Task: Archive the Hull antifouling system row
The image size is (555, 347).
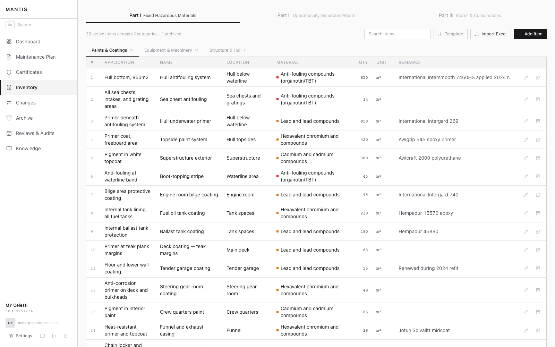Action: pos(538,77)
